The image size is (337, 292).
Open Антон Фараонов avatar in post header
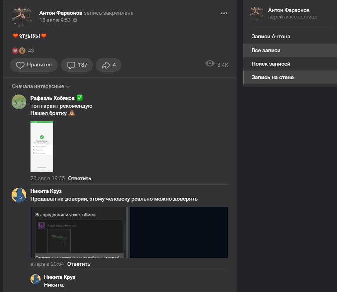click(23, 17)
